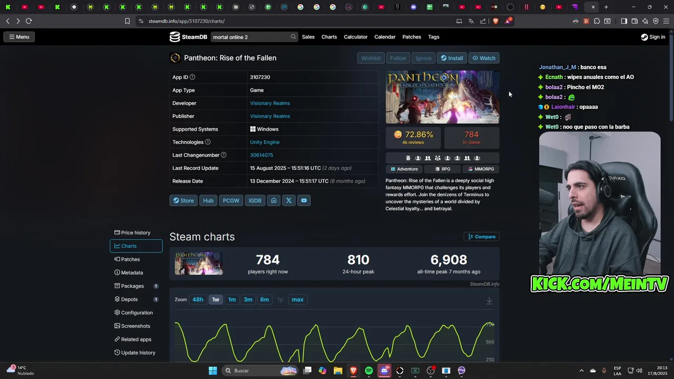Click the info icon next to Technologies

click(207, 142)
